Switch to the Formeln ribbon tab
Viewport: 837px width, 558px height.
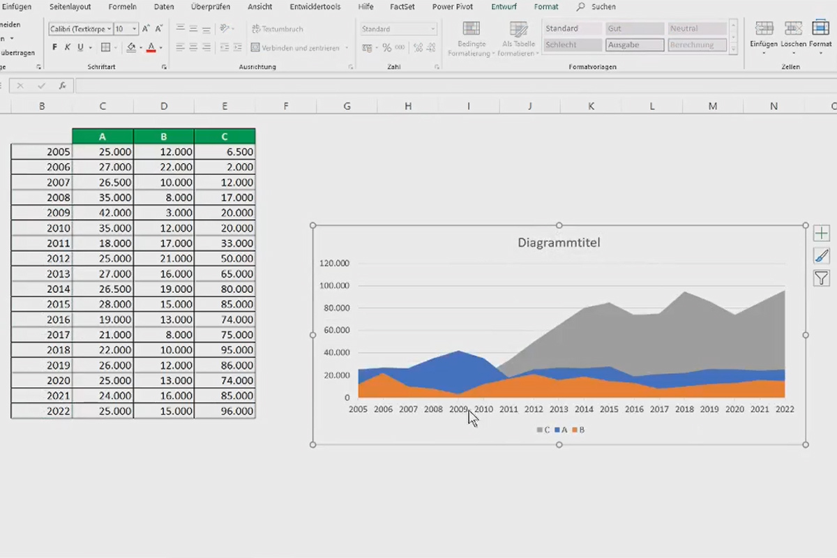point(123,7)
